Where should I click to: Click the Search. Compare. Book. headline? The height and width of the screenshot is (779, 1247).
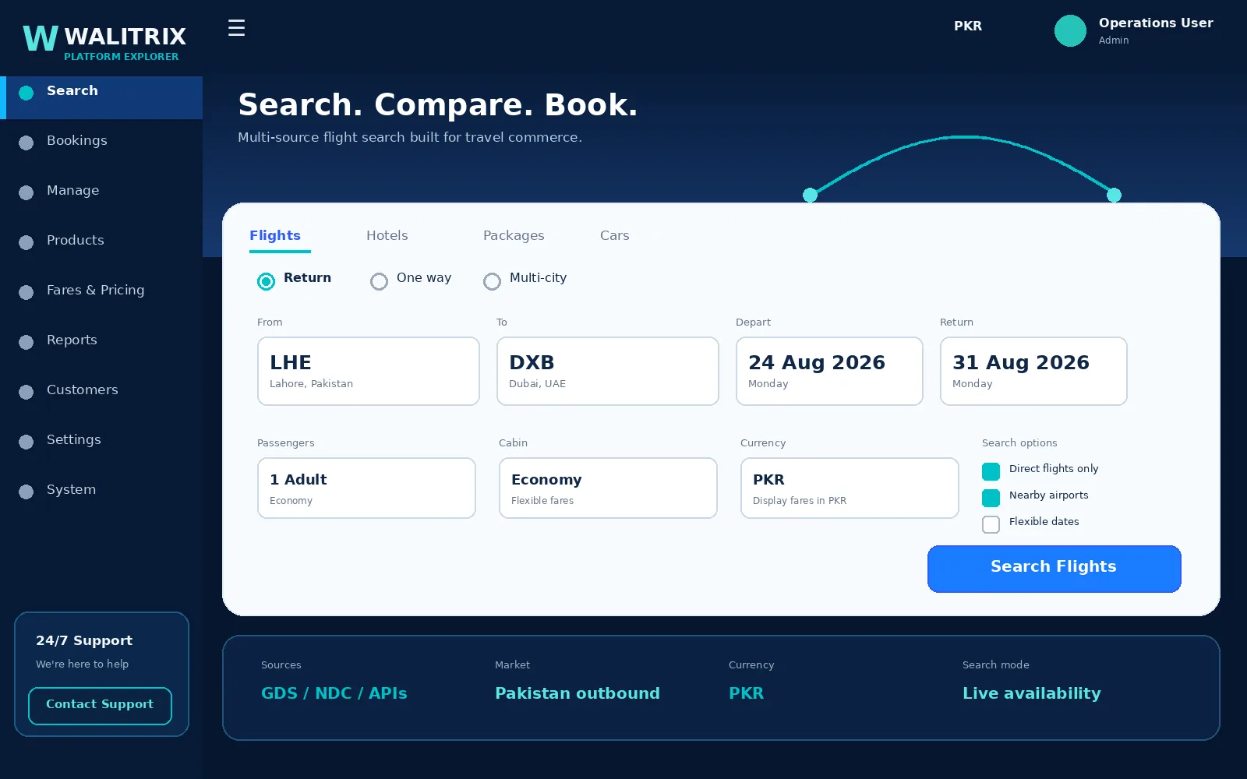[x=438, y=104]
